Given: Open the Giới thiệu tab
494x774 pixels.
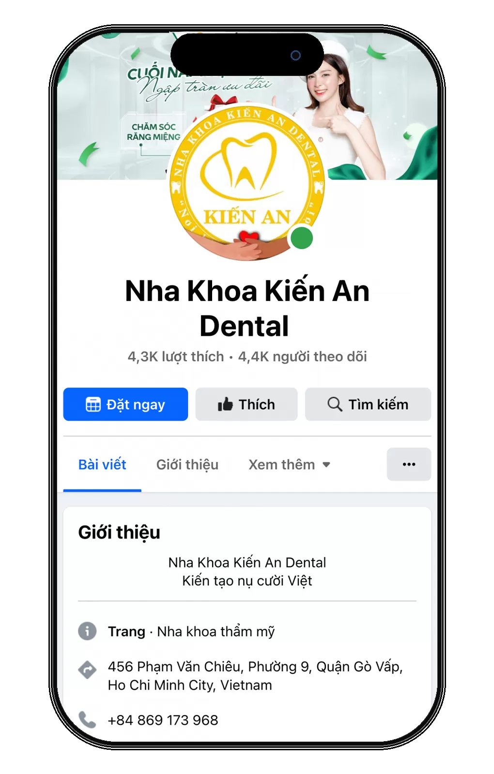Looking at the screenshot, I should (x=187, y=464).
